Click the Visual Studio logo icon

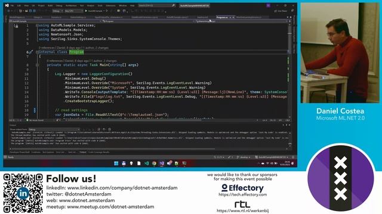(x=7, y=5)
